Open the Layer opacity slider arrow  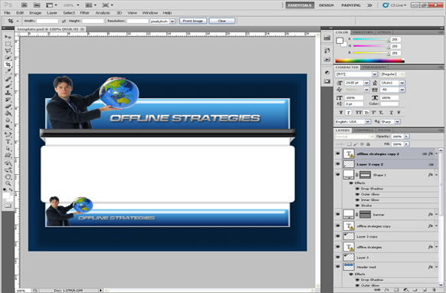[x=406, y=137]
